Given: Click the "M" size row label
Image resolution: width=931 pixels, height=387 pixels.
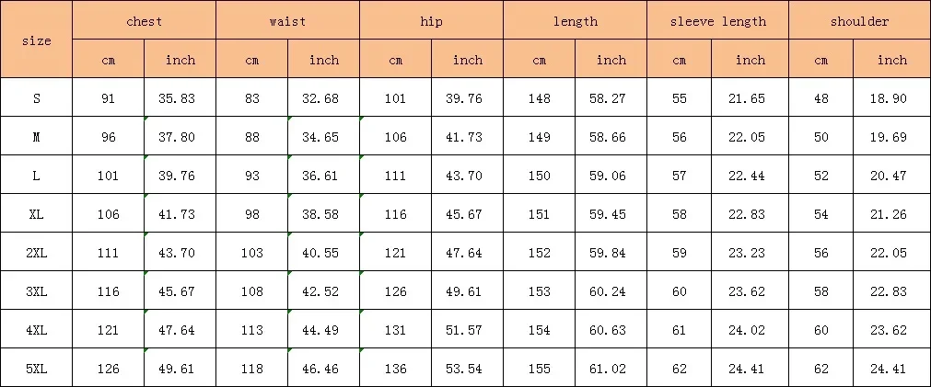Looking at the screenshot, I should pos(36,137).
